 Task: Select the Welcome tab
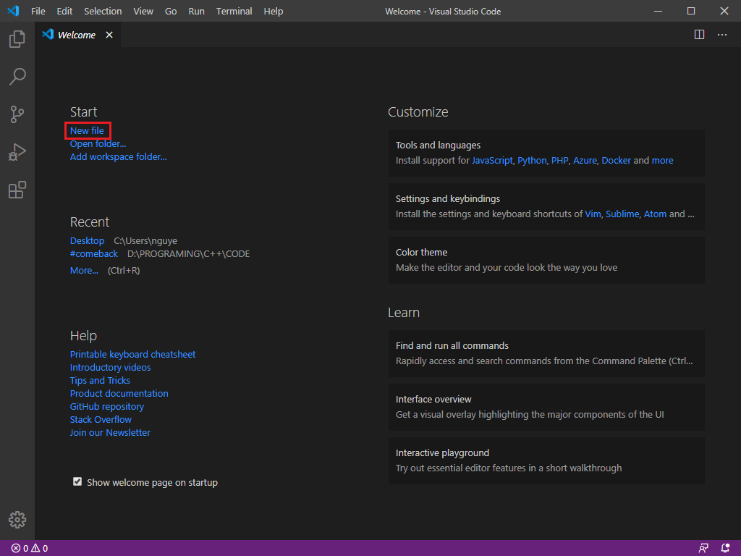click(78, 35)
